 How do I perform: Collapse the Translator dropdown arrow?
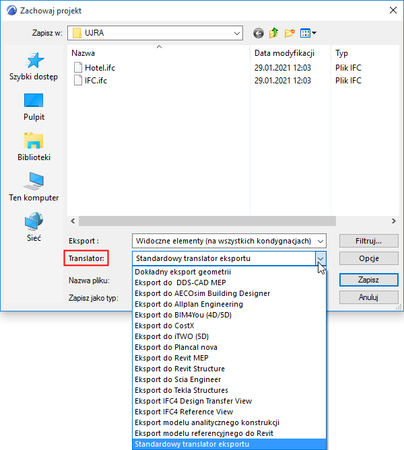321,258
